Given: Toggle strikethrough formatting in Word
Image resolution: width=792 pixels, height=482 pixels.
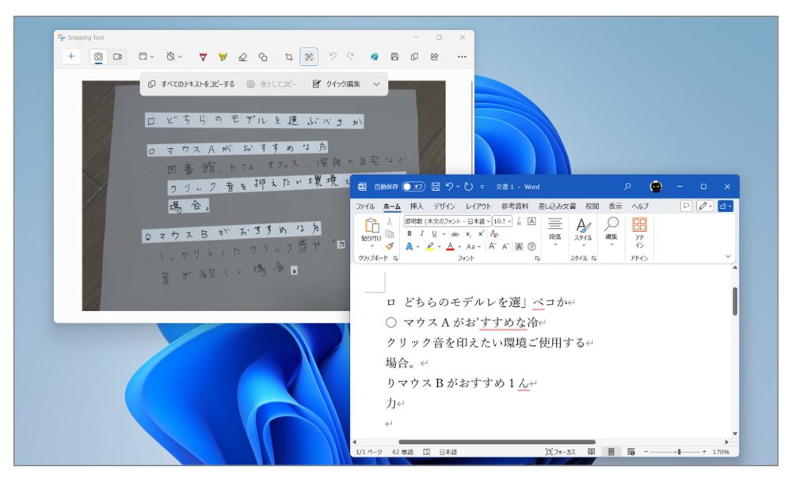Looking at the screenshot, I should 455,233.
